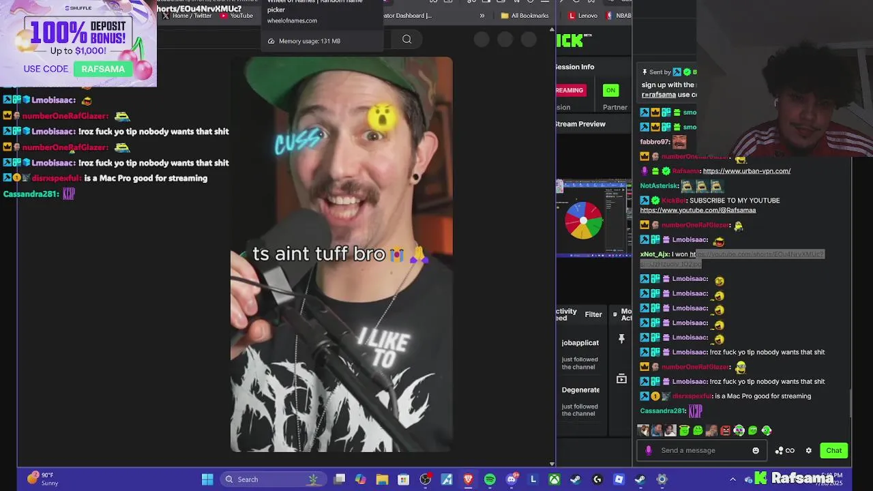This screenshot has width=873, height=491.
Task: Open the Home / Twitter bookmark
Action: pyautogui.click(x=186, y=16)
